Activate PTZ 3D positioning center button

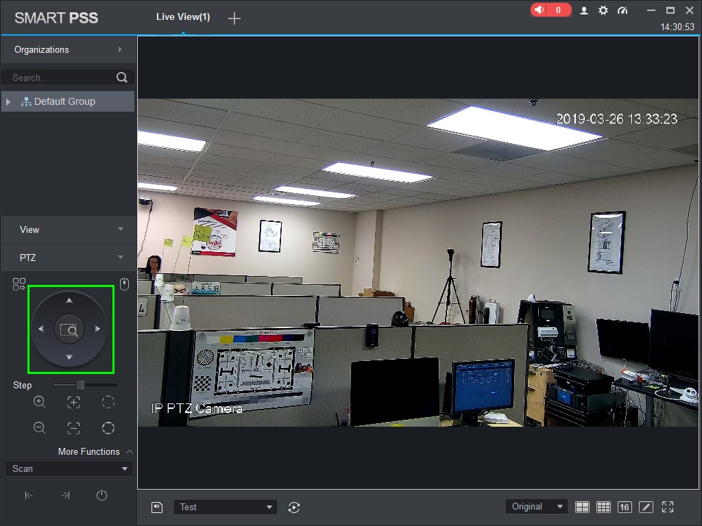[x=69, y=329]
